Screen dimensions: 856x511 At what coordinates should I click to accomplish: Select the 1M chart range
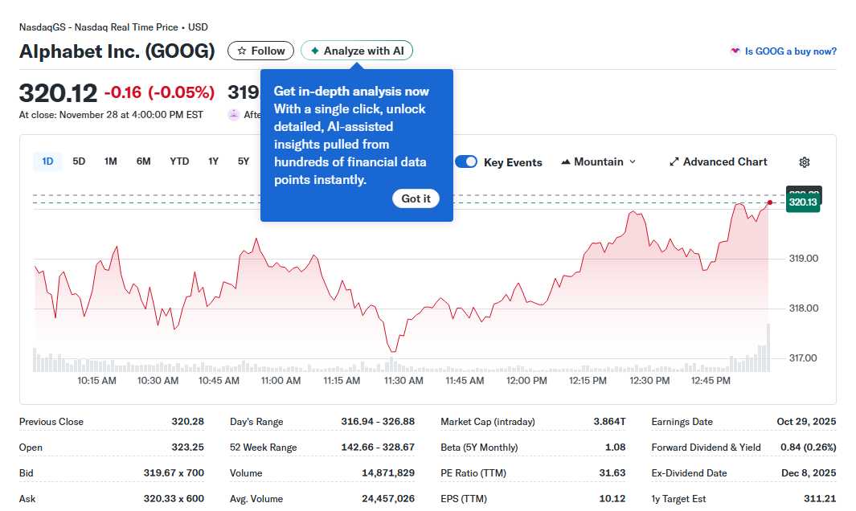[x=111, y=161]
